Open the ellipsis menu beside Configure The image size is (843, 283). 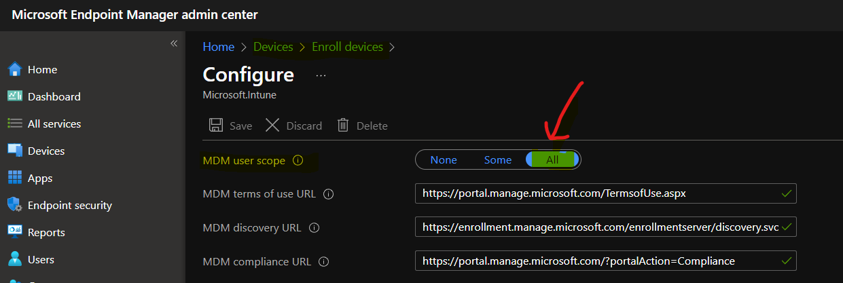pyautogui.click(x=321, y=75)
